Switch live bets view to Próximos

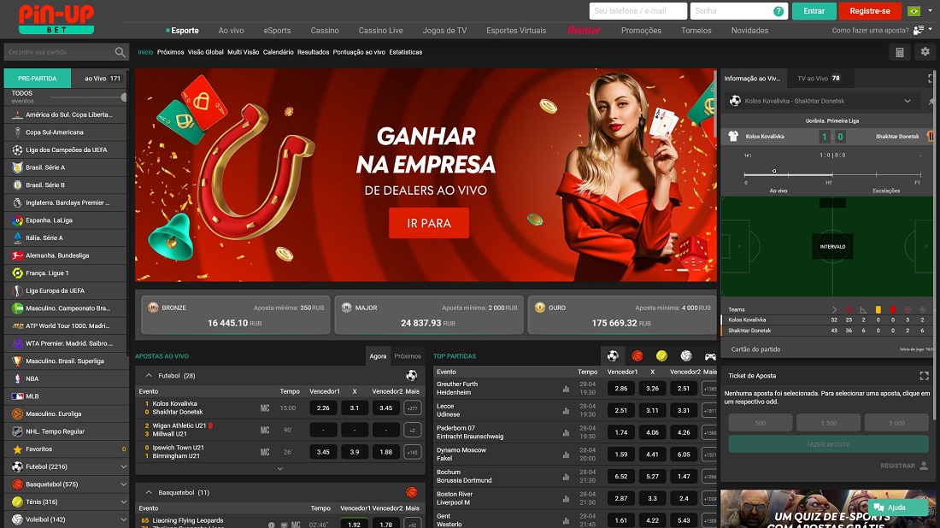pyautogui.click(x=408, y=356)
